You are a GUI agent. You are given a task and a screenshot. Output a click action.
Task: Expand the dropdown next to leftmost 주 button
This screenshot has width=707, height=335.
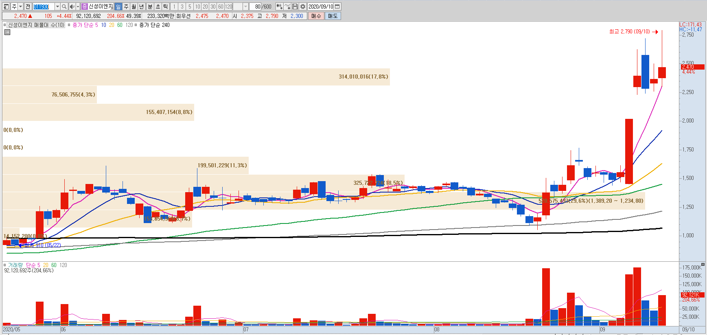click(20, 7)
